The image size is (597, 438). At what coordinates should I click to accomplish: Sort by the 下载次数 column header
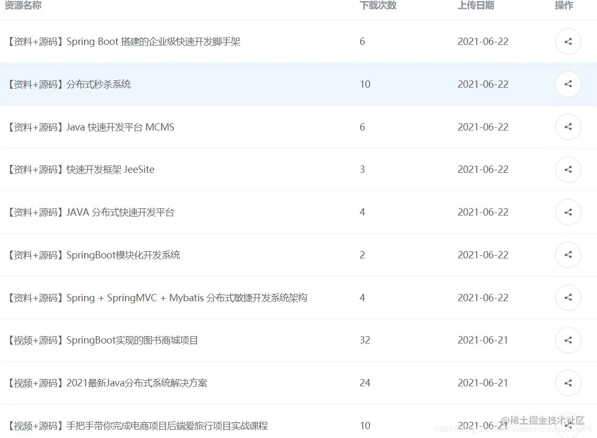point(378,6)
